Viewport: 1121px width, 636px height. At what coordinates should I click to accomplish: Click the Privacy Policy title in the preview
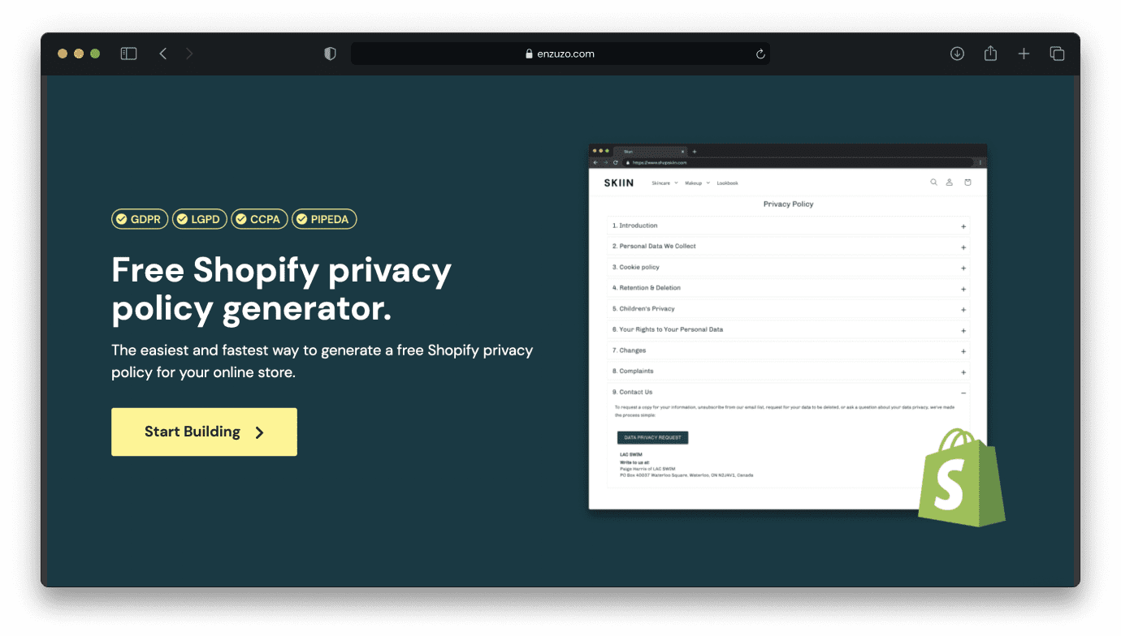[x=788, y=204]
